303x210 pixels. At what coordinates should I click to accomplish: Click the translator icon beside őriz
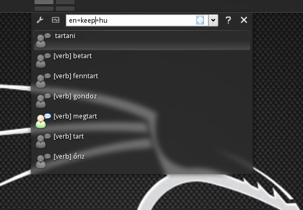pyautogui.click(x=43, y=161)
